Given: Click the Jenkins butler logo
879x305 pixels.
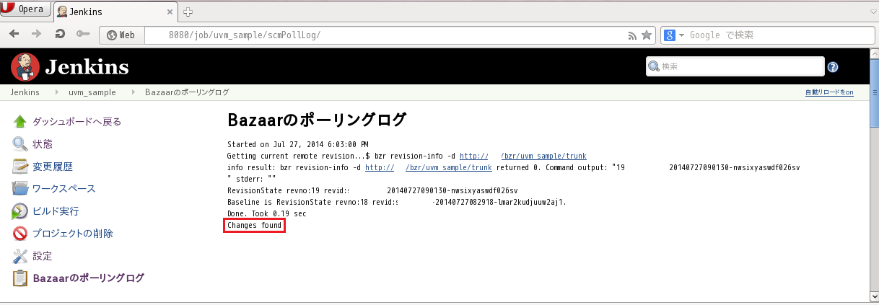Looking at the screenshot, I should coord(25,67).
